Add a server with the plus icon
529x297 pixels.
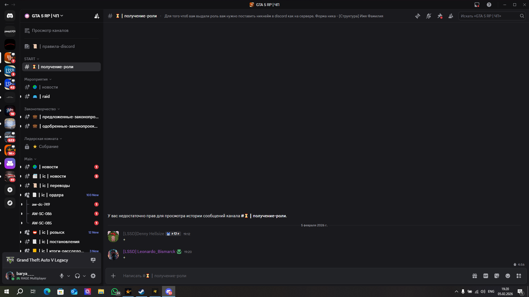(10, 190)
